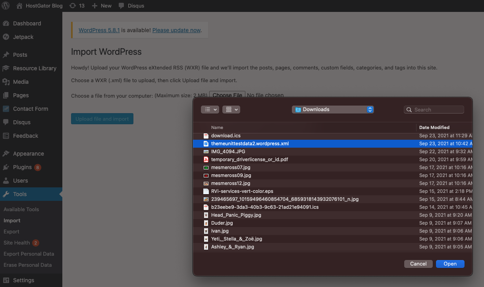The height and width of the screenshot is (287, 484).
Task: Open the WordPress 5.8.1 link
Action: tap(99, 30)
